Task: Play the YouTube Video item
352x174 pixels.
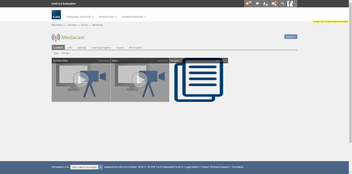Action: 81,80
